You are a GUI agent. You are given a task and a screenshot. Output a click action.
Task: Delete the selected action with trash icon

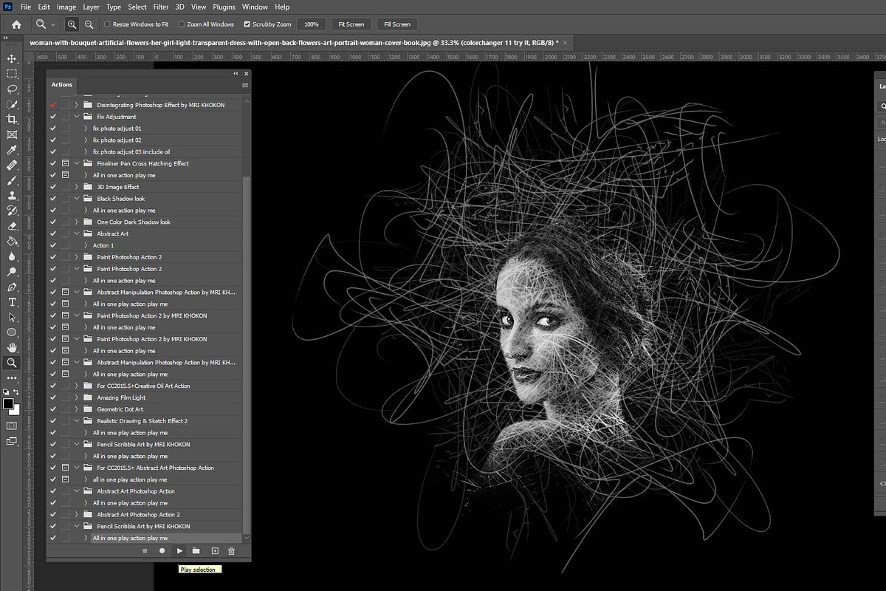click(231, 551)
